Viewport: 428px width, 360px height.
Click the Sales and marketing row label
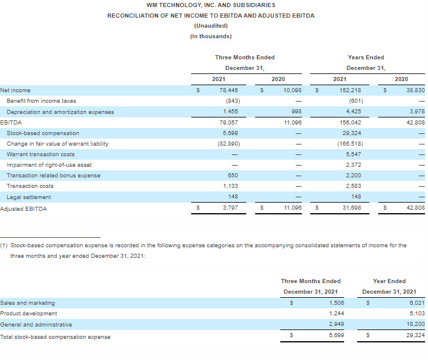28,303
